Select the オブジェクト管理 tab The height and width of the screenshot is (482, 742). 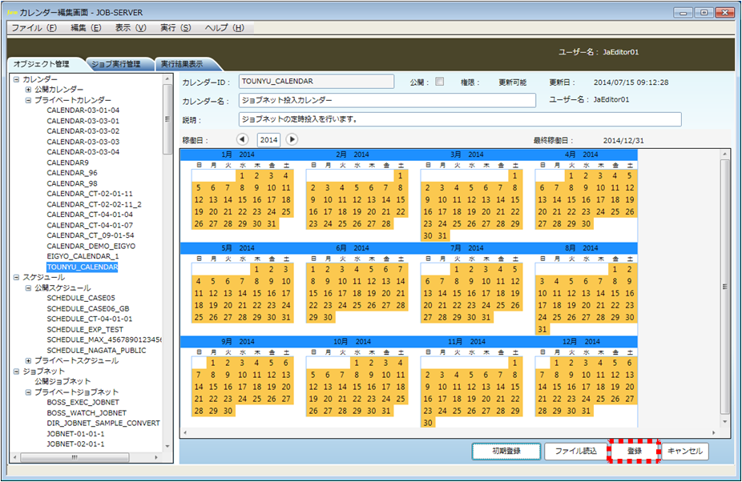coord(42,64)
